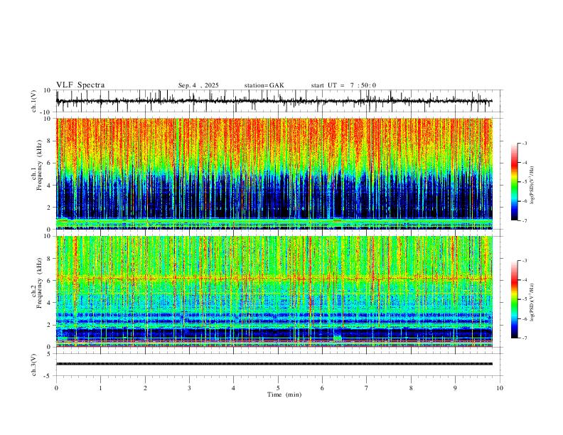Click the ch.2 spectrogram color bar

click(514, 299)
